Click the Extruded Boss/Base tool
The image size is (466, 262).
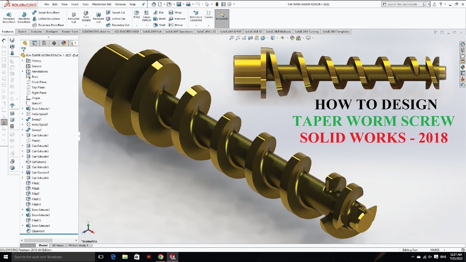[x=9, y=17]
